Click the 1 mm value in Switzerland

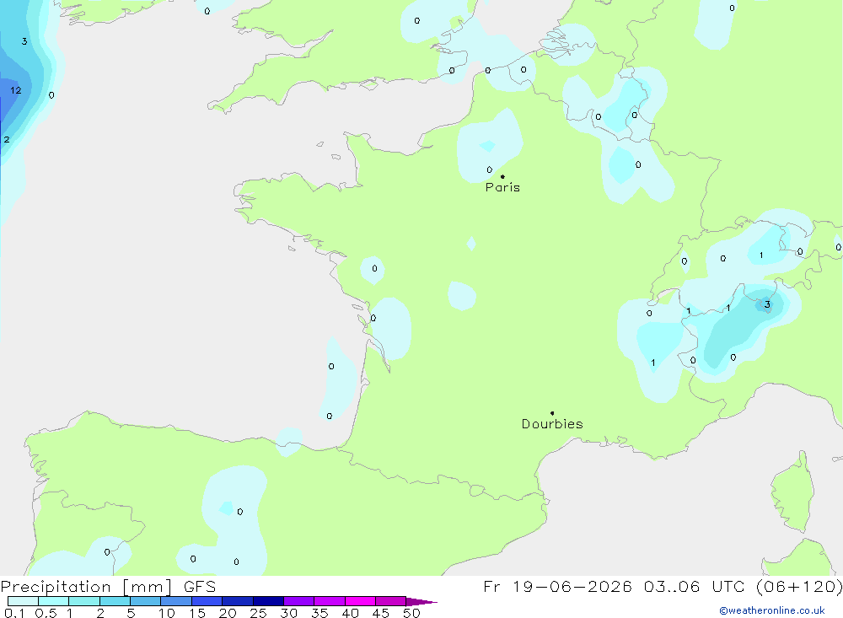pyautogui.click(x=760, y=255)
